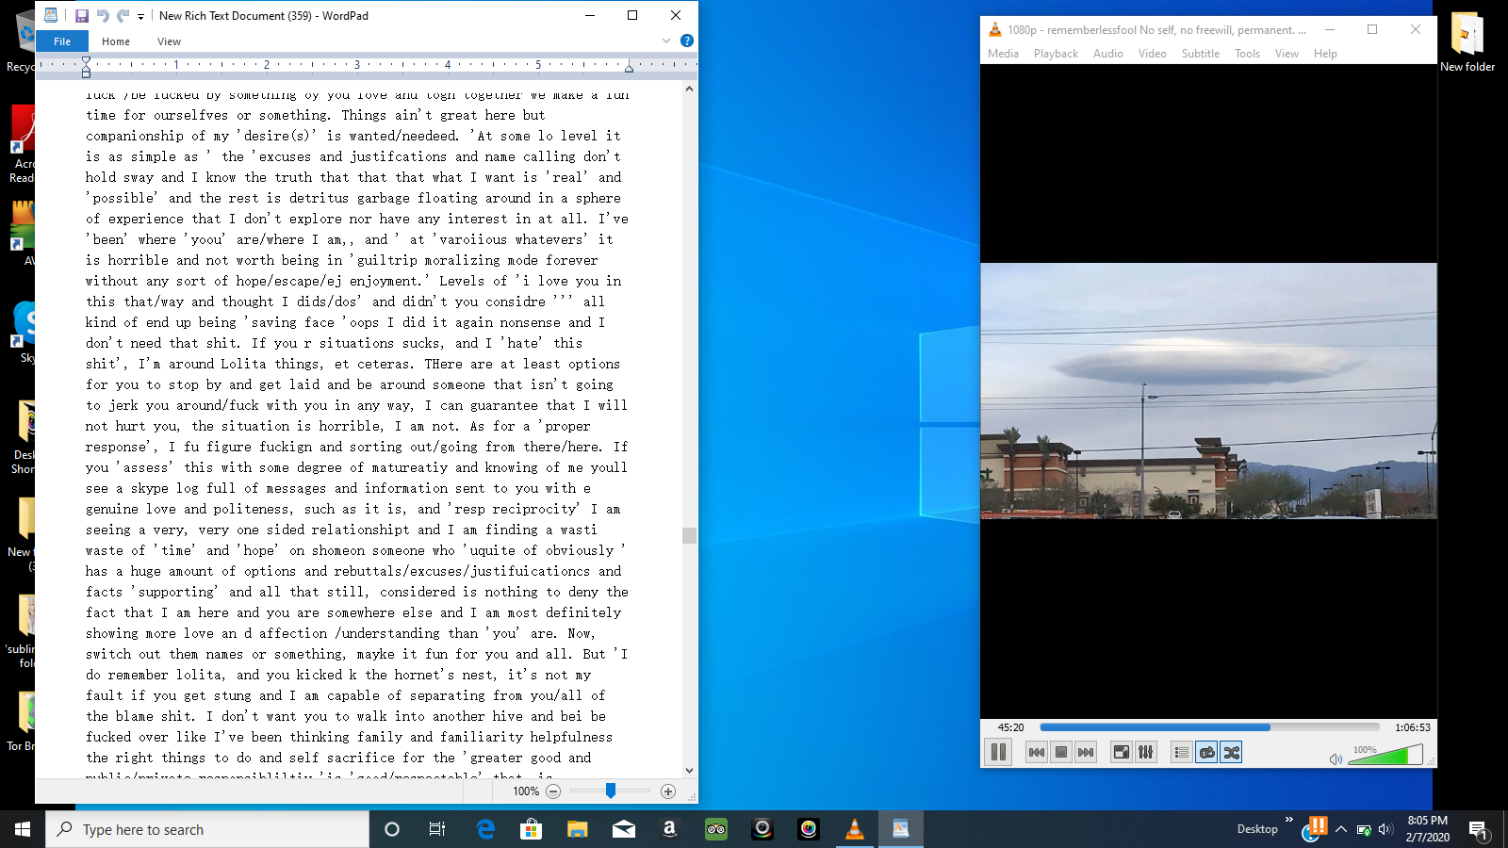
Task: Undo the last action in WordPad
Action: [x=103, y=16]
